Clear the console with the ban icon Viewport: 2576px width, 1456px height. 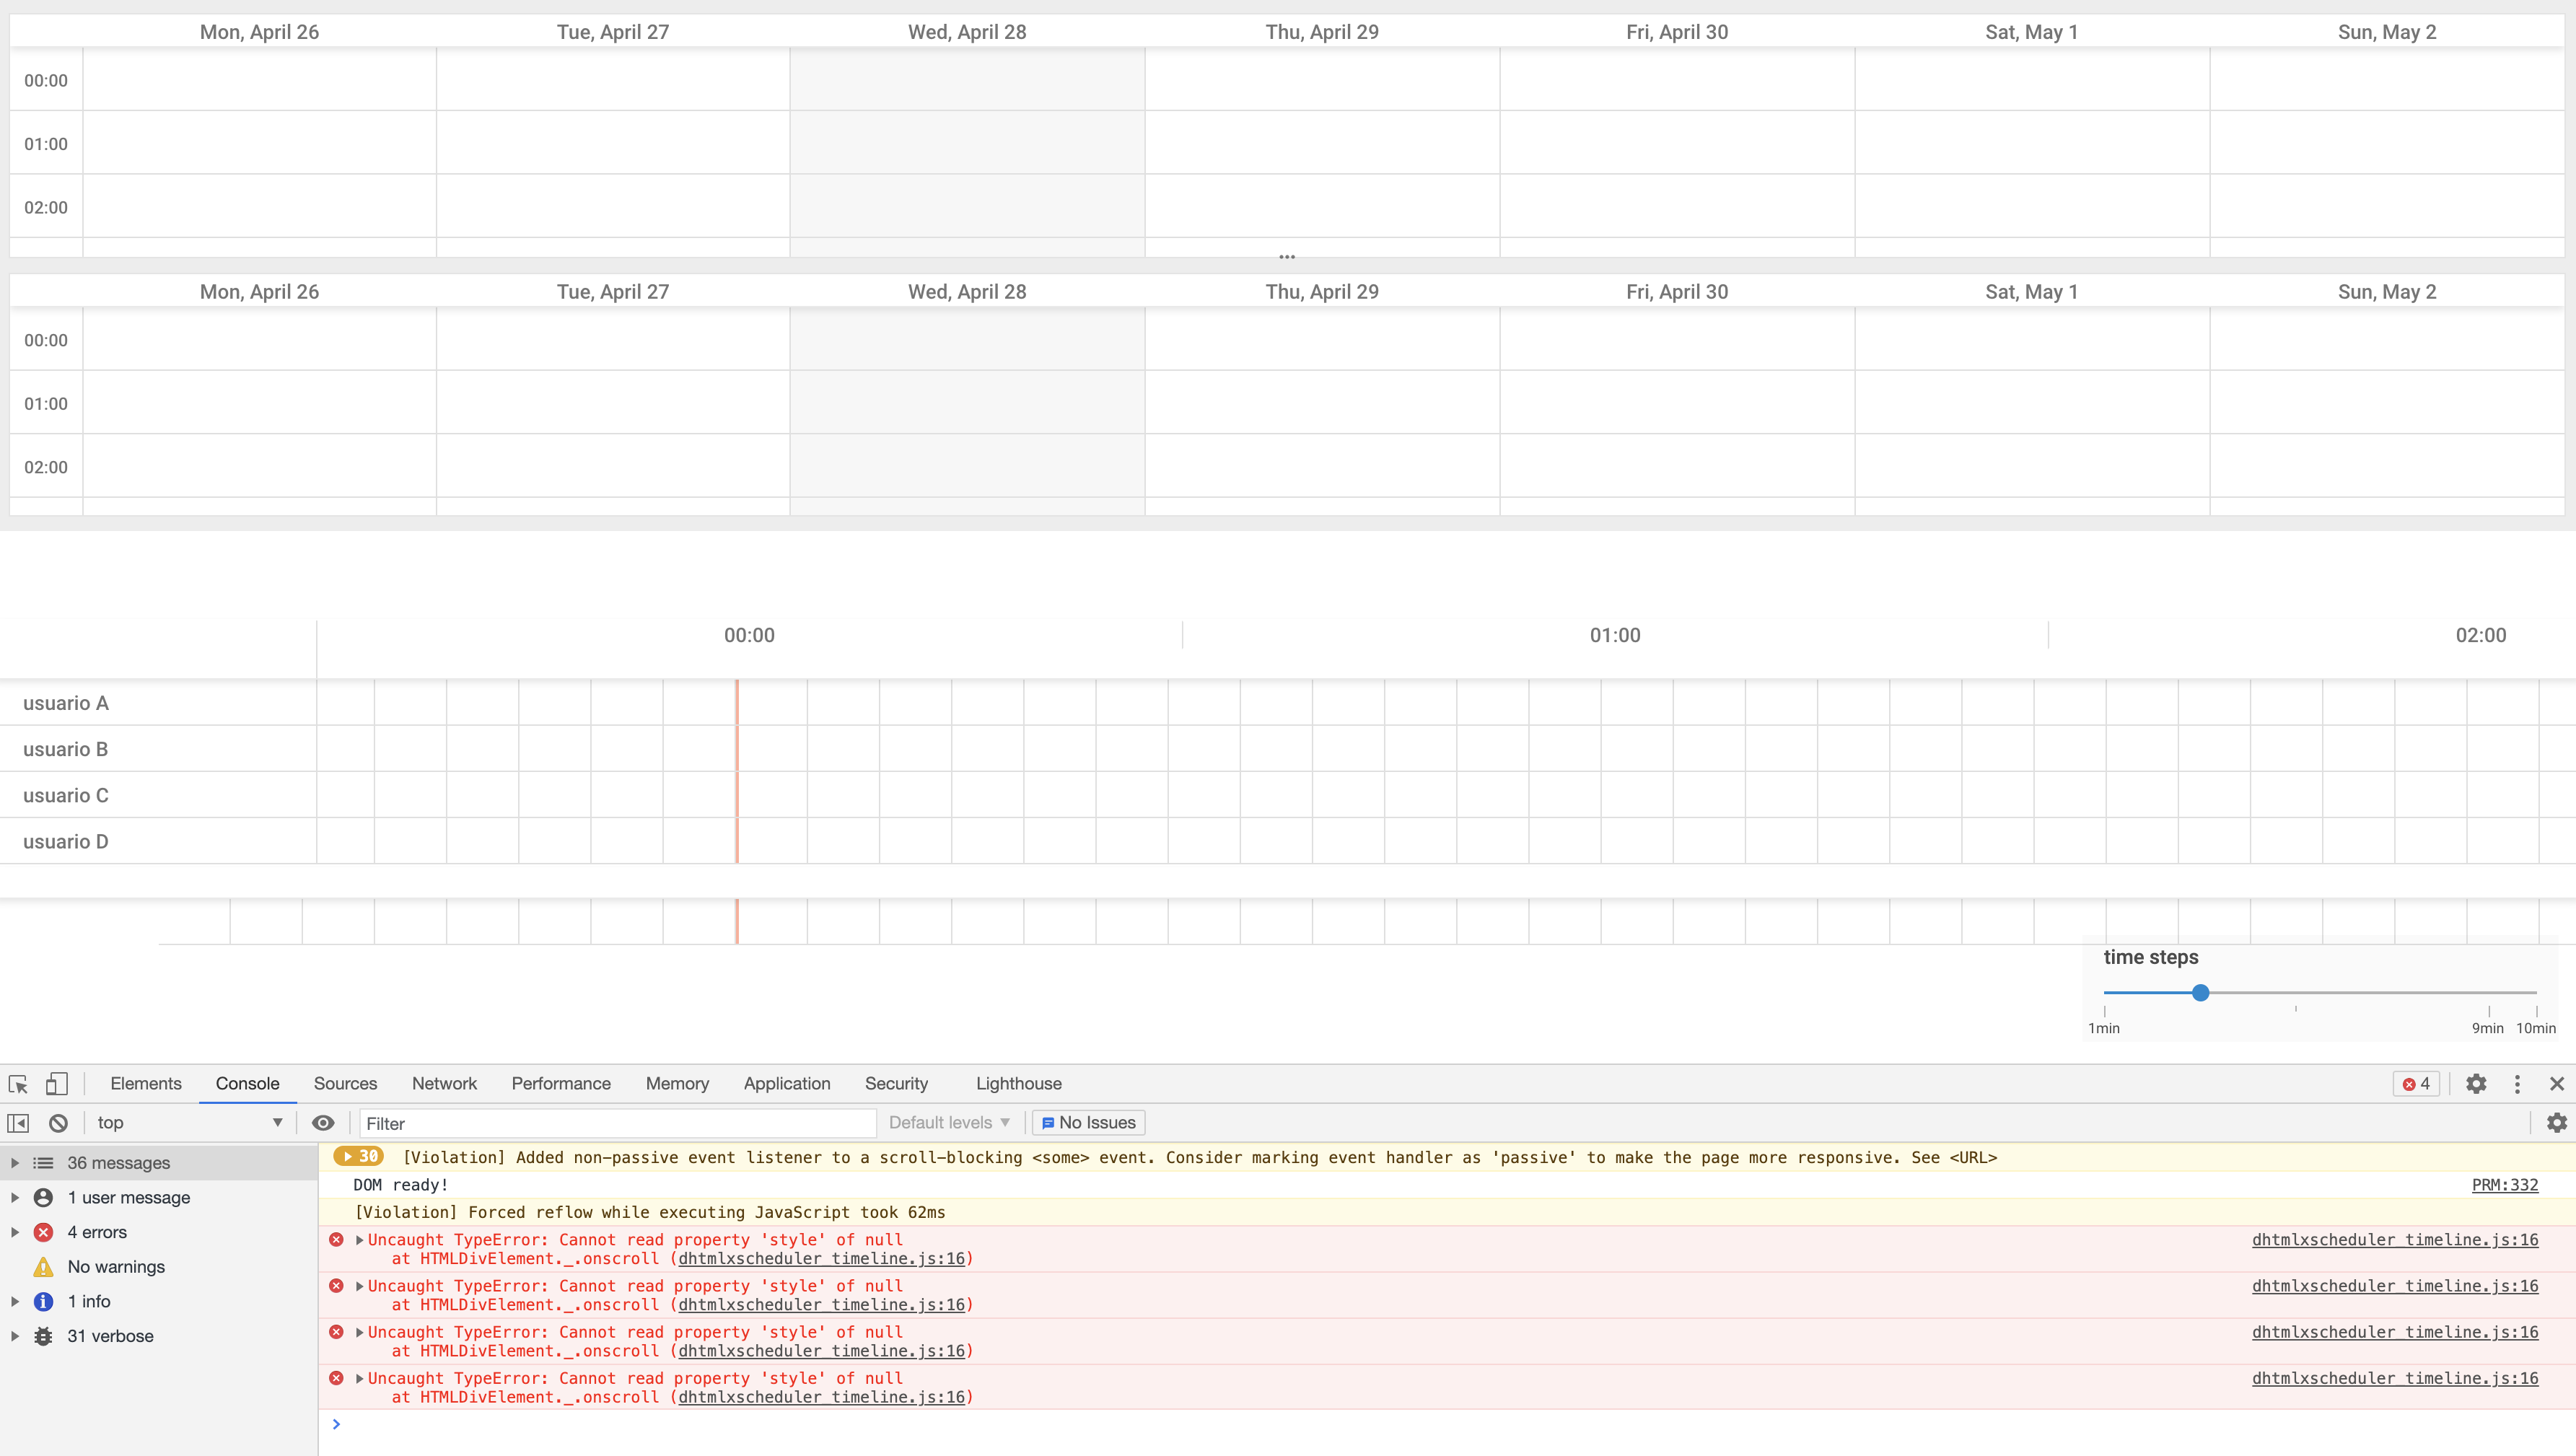click(58, 1123)
